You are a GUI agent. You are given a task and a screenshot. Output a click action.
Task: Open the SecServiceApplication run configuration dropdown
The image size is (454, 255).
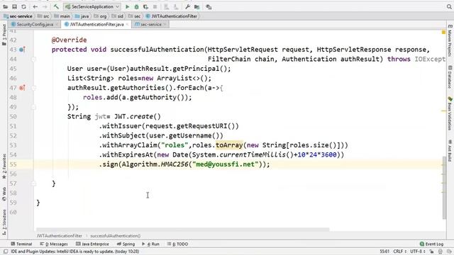92,6
